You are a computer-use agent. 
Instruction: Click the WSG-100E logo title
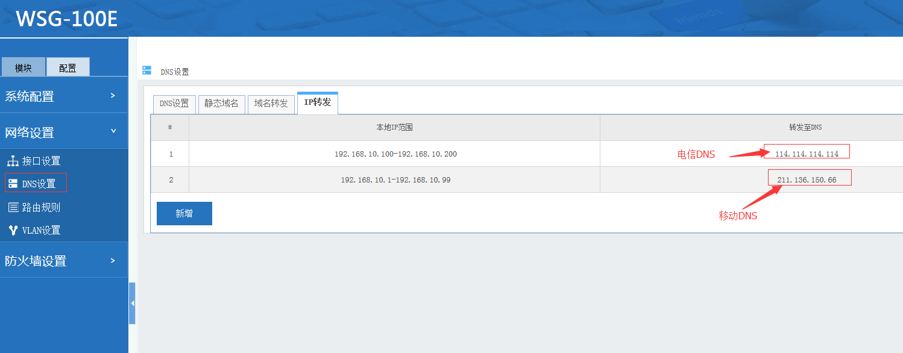point(66,19)
